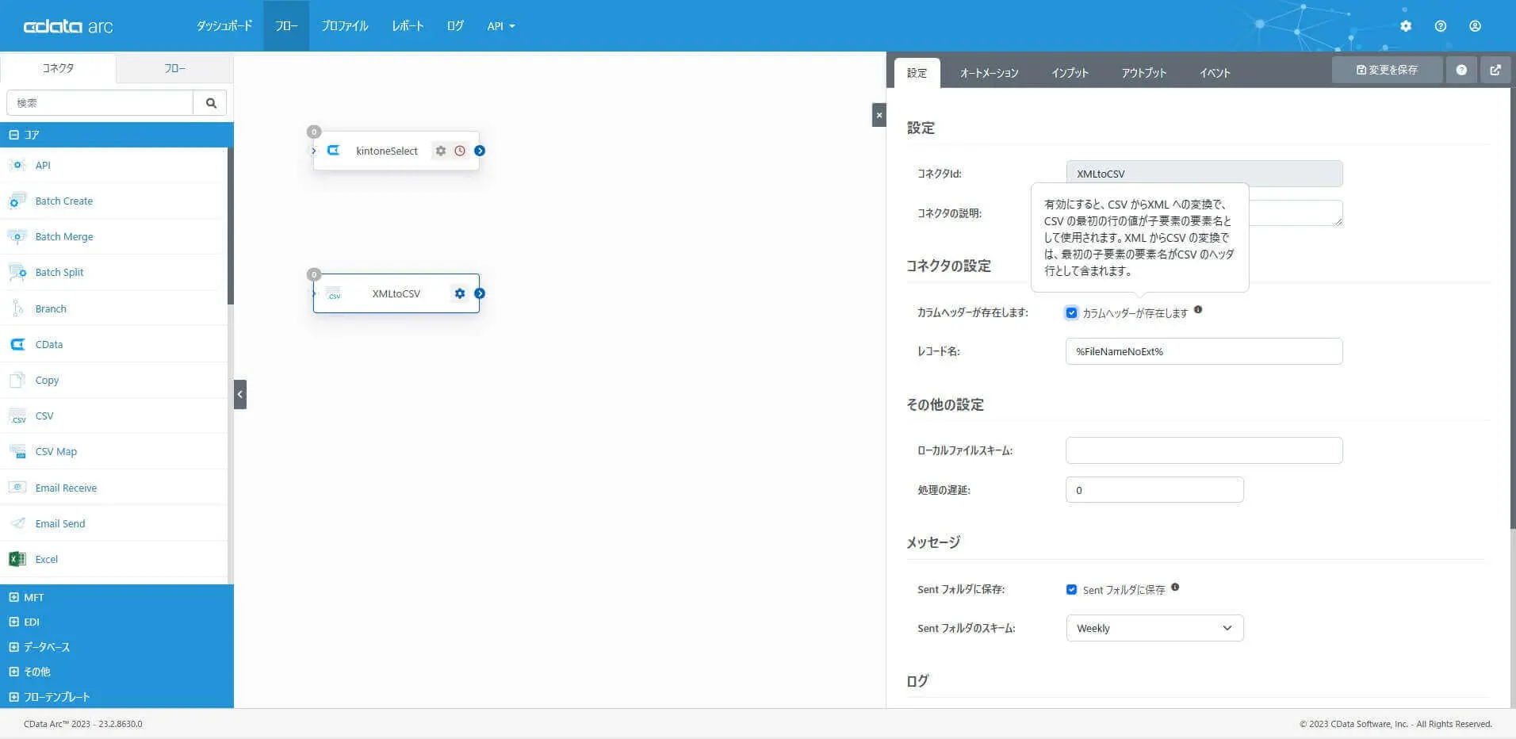Select the CData connector in the list
1516x739 pixels.
click(x=114, y=344)
